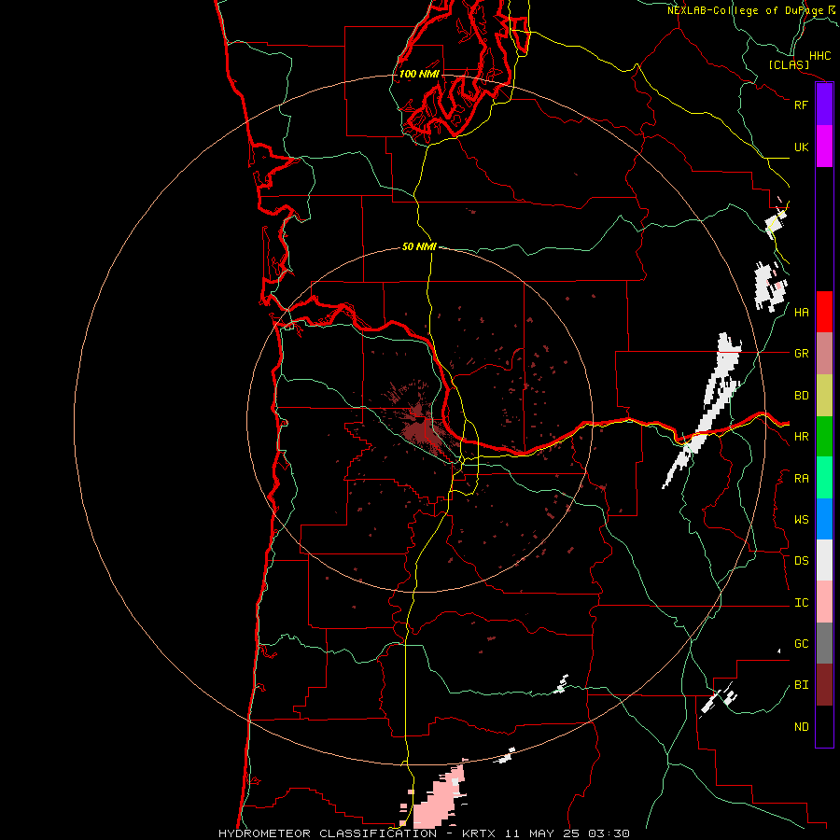Click the BI brown legend swatch

(824, 685)
